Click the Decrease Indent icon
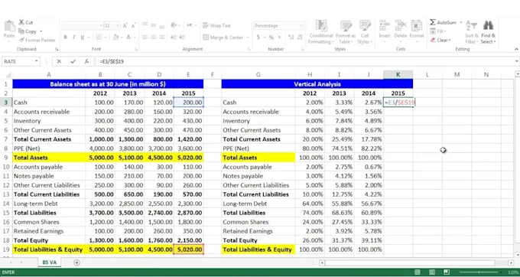This screenshot has height=277, width=520. (x=174, y=37)
